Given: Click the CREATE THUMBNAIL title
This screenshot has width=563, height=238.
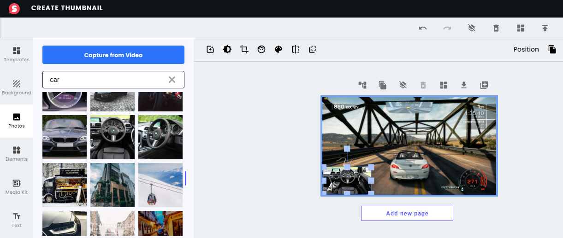Looking at the screenshot, I should pyautogui.click(x=67, y=8).
